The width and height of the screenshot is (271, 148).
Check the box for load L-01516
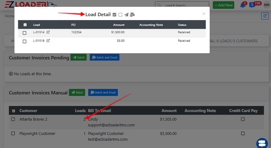pos(25,42)
